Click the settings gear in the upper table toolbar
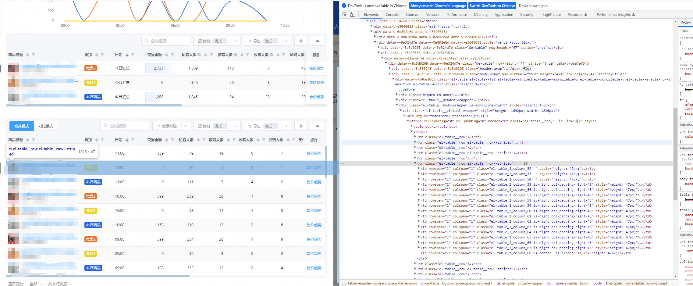 (301, 41)
